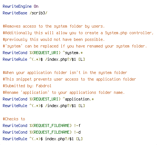
Task: Click the System.php controller comment line
Action: [78, 33]
